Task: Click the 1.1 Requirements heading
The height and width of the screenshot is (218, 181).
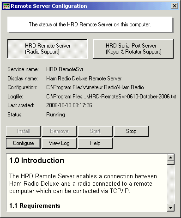Action: tap(35, 206)
